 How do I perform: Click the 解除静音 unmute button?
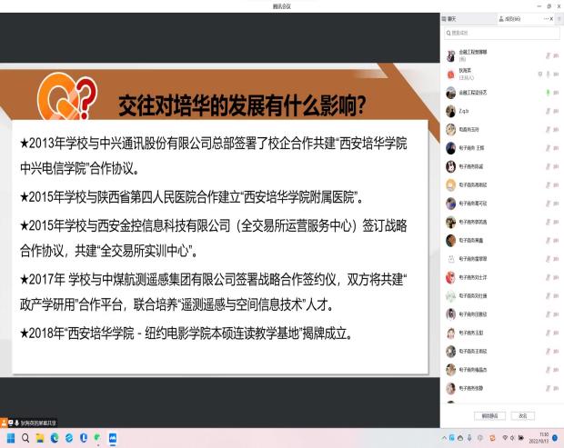(x=488, y=415)
